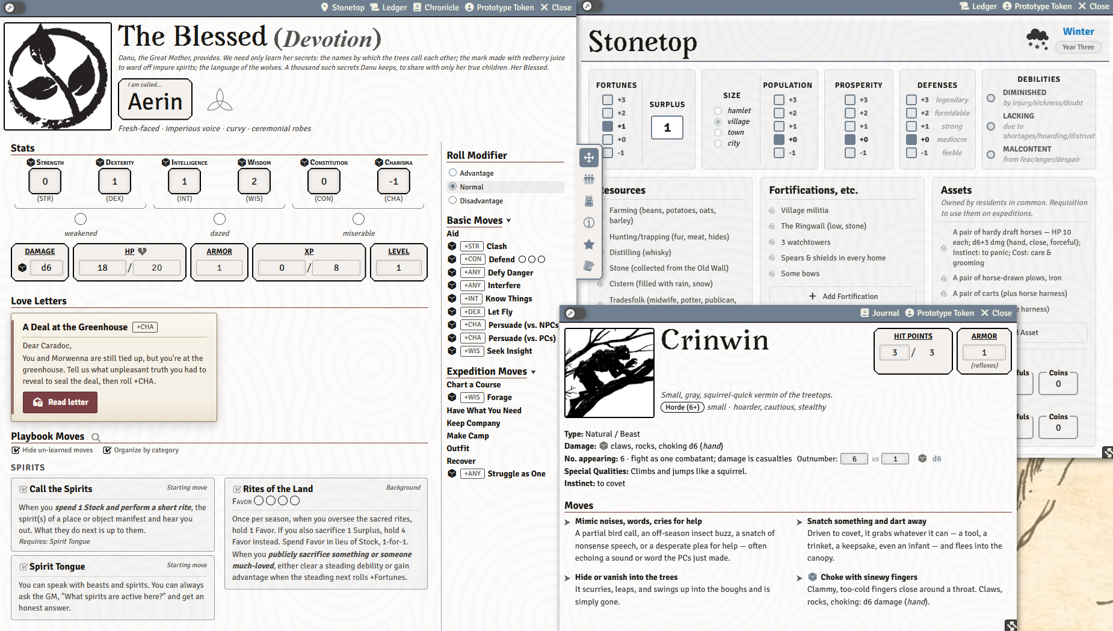Search playbook moves with magnifier icon
The height and width of the screenshot is (631, 1113).
96,437
